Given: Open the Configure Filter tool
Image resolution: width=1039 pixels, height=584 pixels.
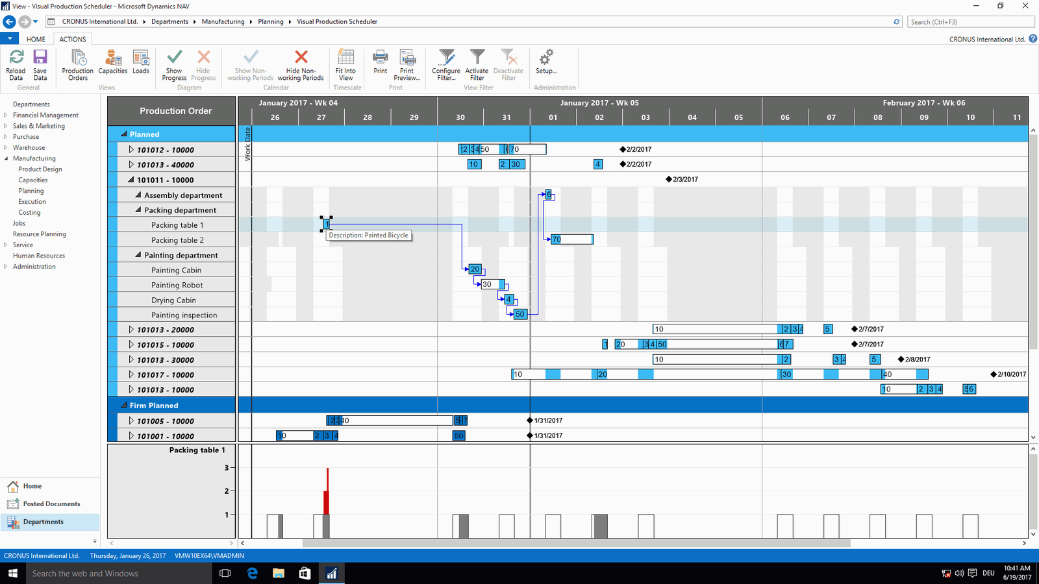Looking at the screenshot, I should pyautogui.click(x=446, y=58).
